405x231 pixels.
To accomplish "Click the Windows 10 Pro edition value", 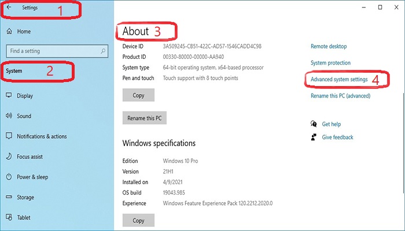I will (x=181, y=161).
